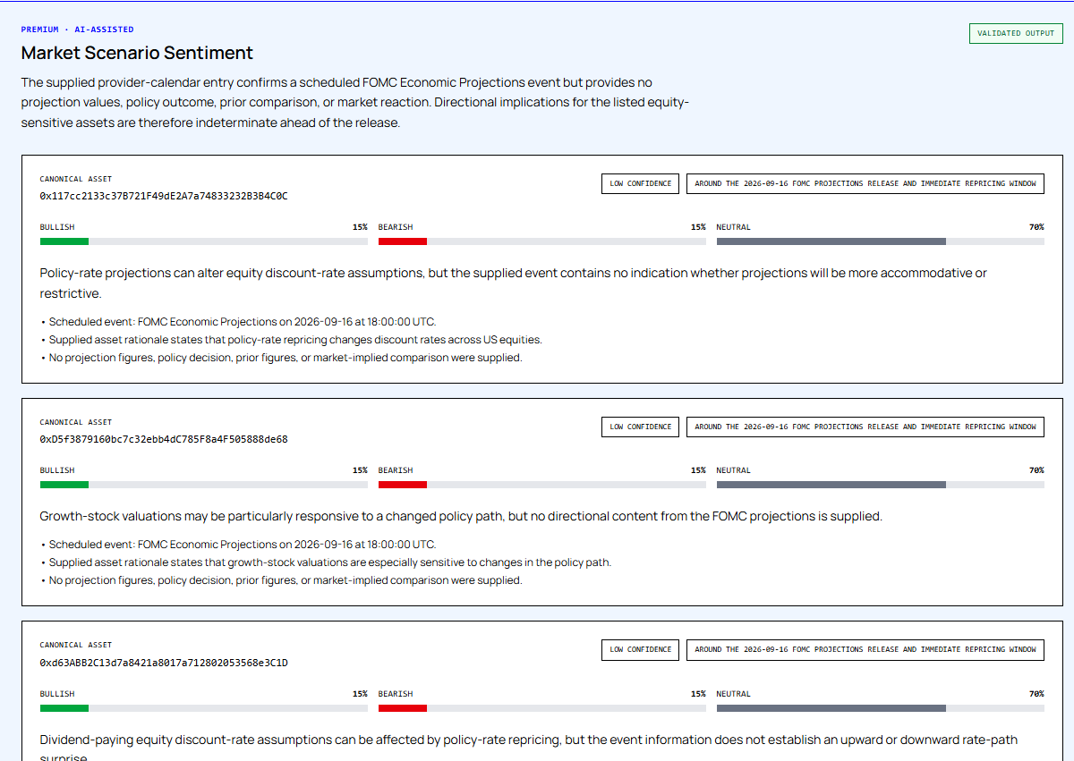Click the red bearish bar on 0x117cc card
Image resolution: width=1074 pixels, height=761 pixels.
[x=403, y=241]
